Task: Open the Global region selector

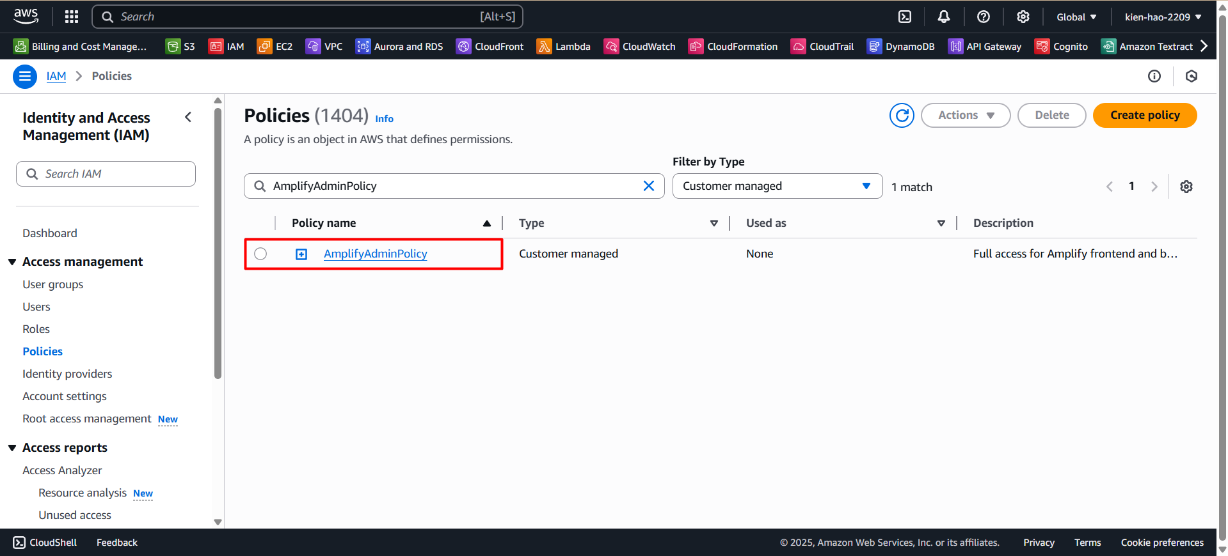Action: pos(1076,17)
